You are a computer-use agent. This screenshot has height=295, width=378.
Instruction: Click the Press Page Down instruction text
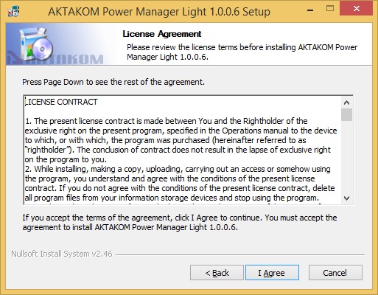[113, 82]
